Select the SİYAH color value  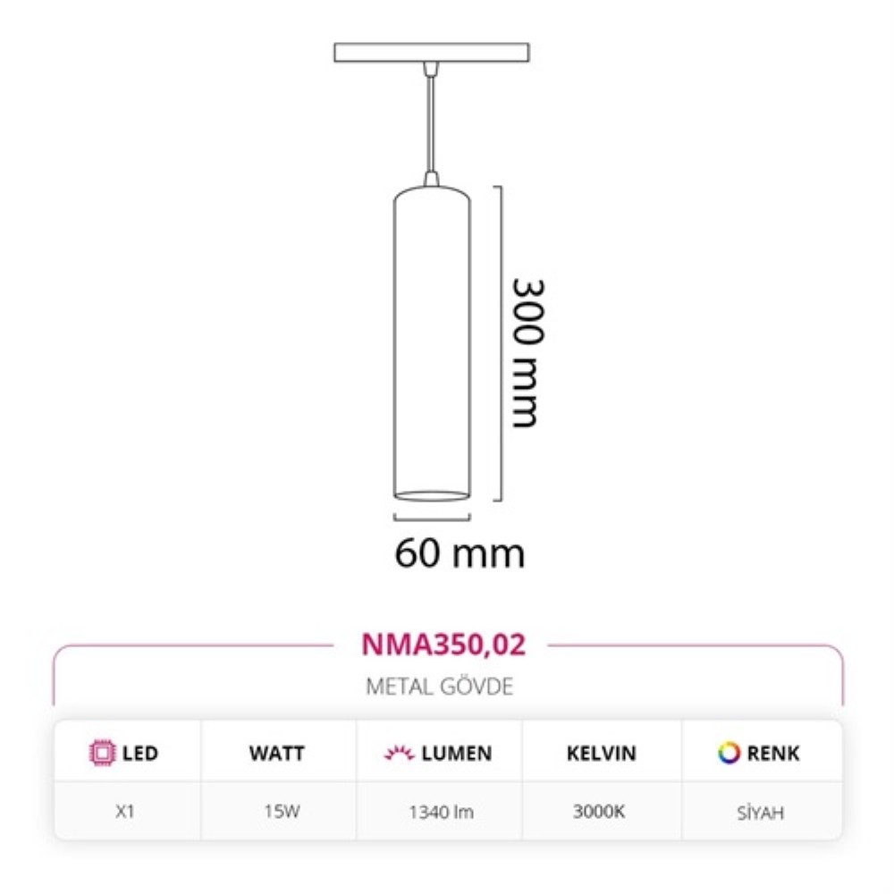tap(760, 812)
